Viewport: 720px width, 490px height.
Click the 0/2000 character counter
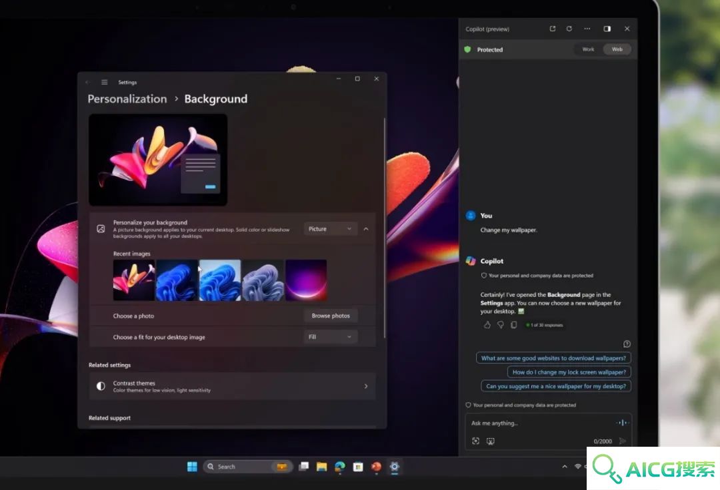603,441
